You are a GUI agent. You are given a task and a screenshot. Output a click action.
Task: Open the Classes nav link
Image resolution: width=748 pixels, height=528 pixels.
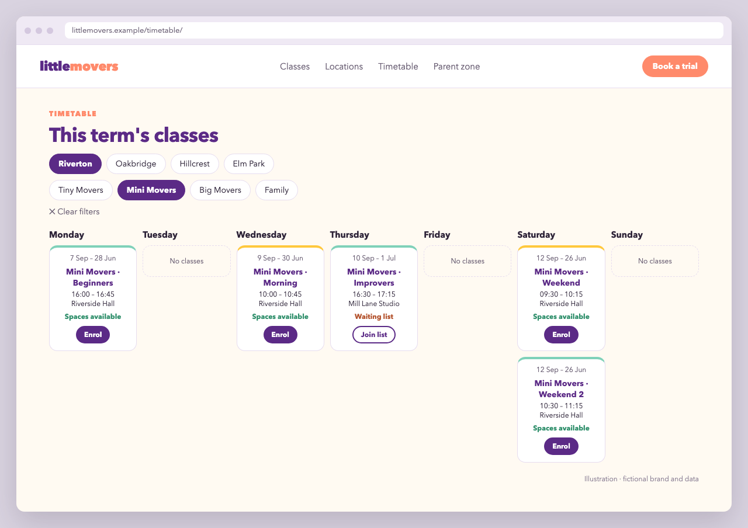[x=295, y=67]
